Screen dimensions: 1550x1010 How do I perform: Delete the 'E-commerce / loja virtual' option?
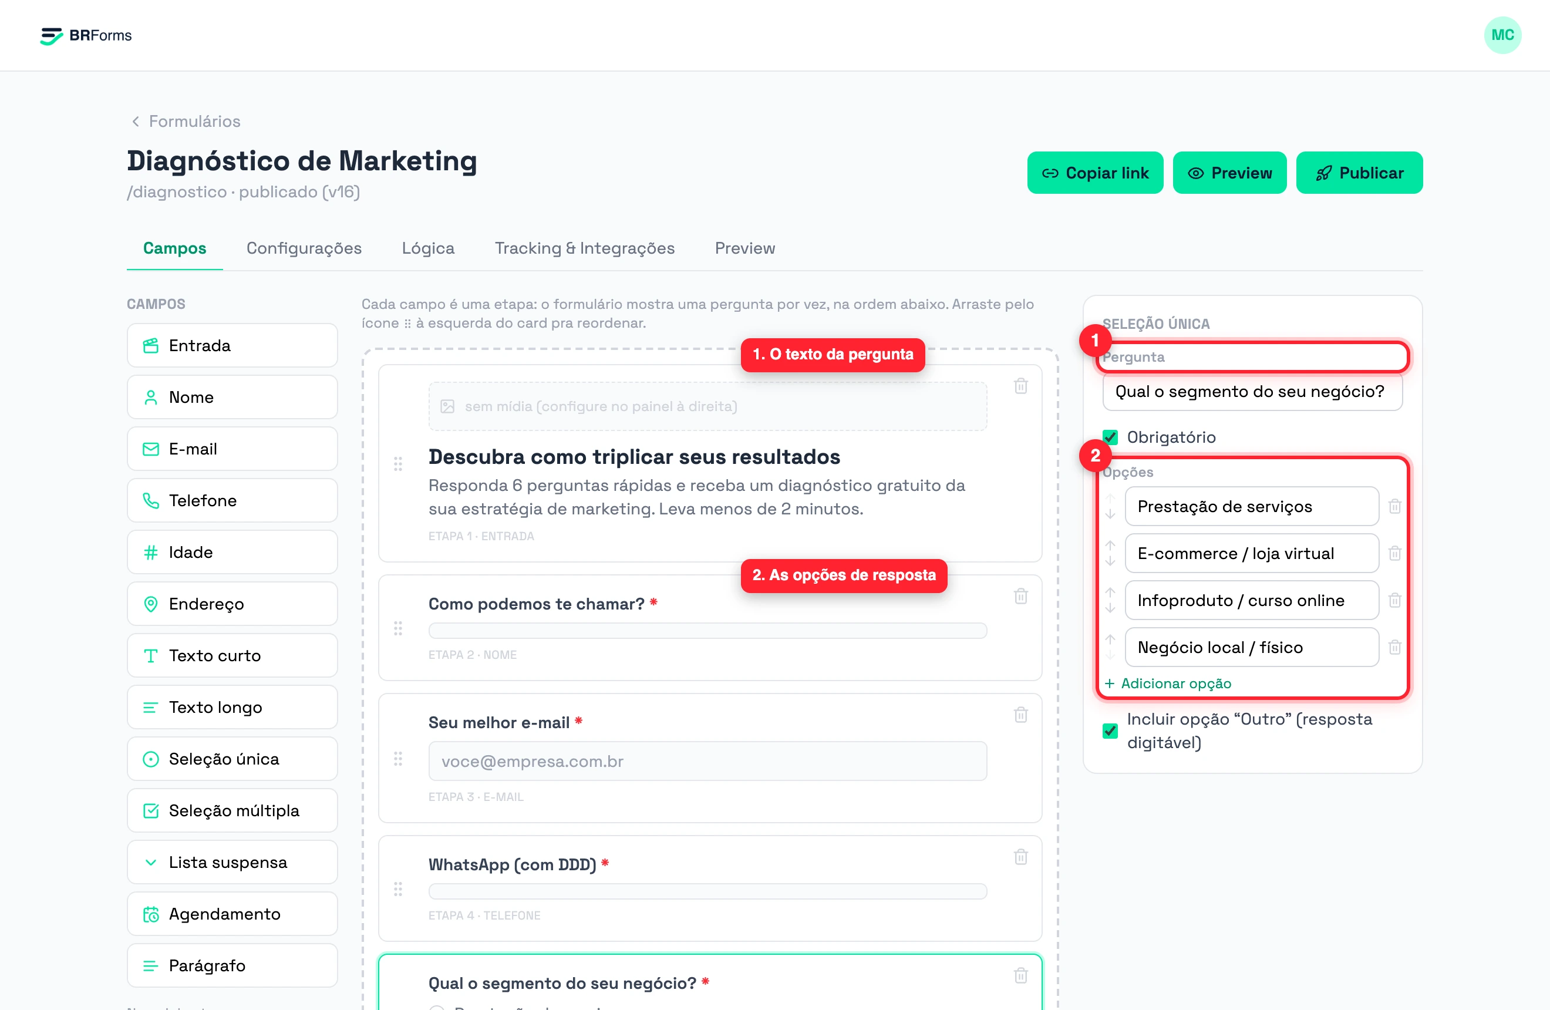1394,553
